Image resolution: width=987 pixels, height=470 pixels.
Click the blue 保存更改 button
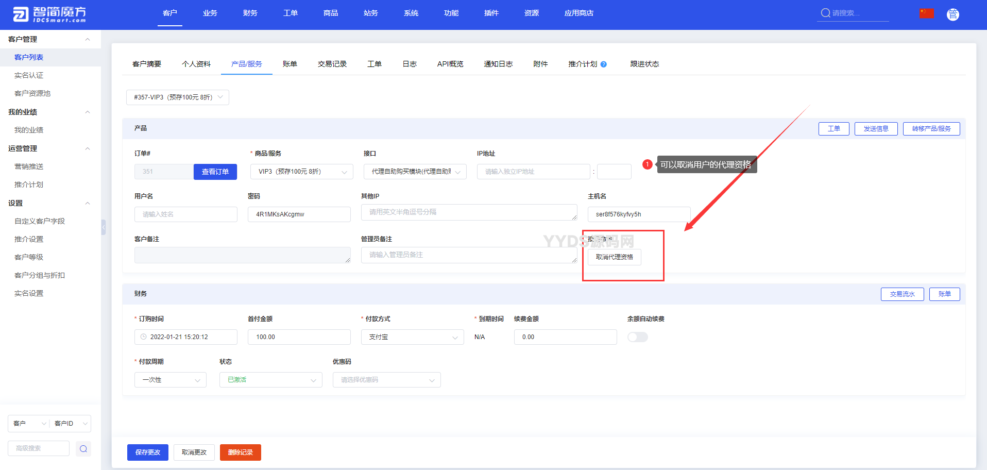[x=147, y=452]
